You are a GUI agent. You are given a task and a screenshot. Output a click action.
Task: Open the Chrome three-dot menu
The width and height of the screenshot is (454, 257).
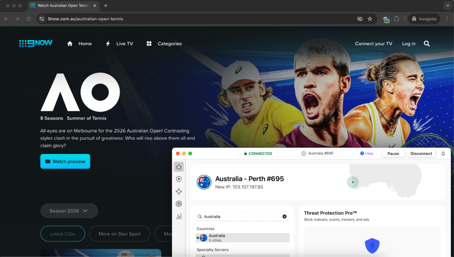point(447,19)
